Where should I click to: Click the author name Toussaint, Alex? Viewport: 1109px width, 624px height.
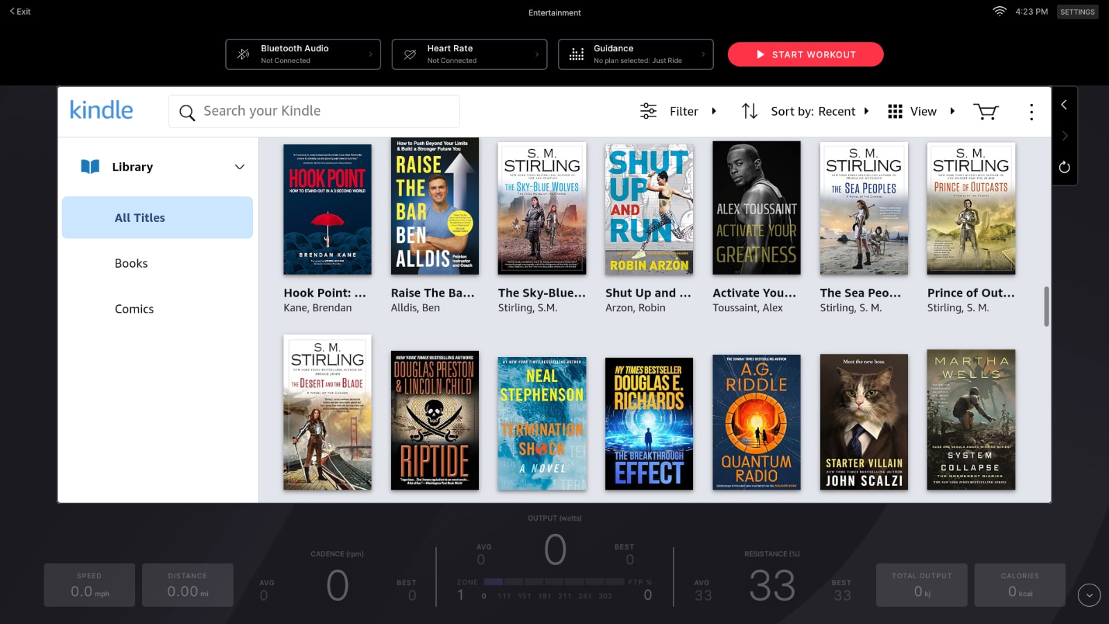point(747,308)
